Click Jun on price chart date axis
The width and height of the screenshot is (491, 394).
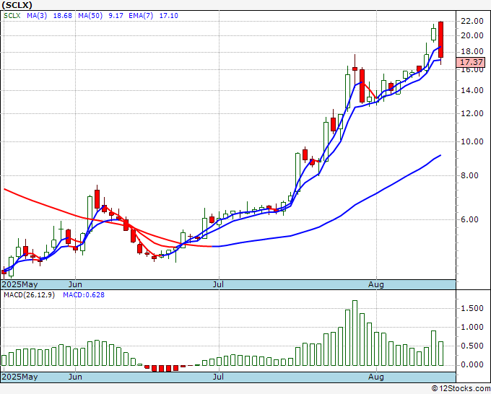click(x=75, y=284)
